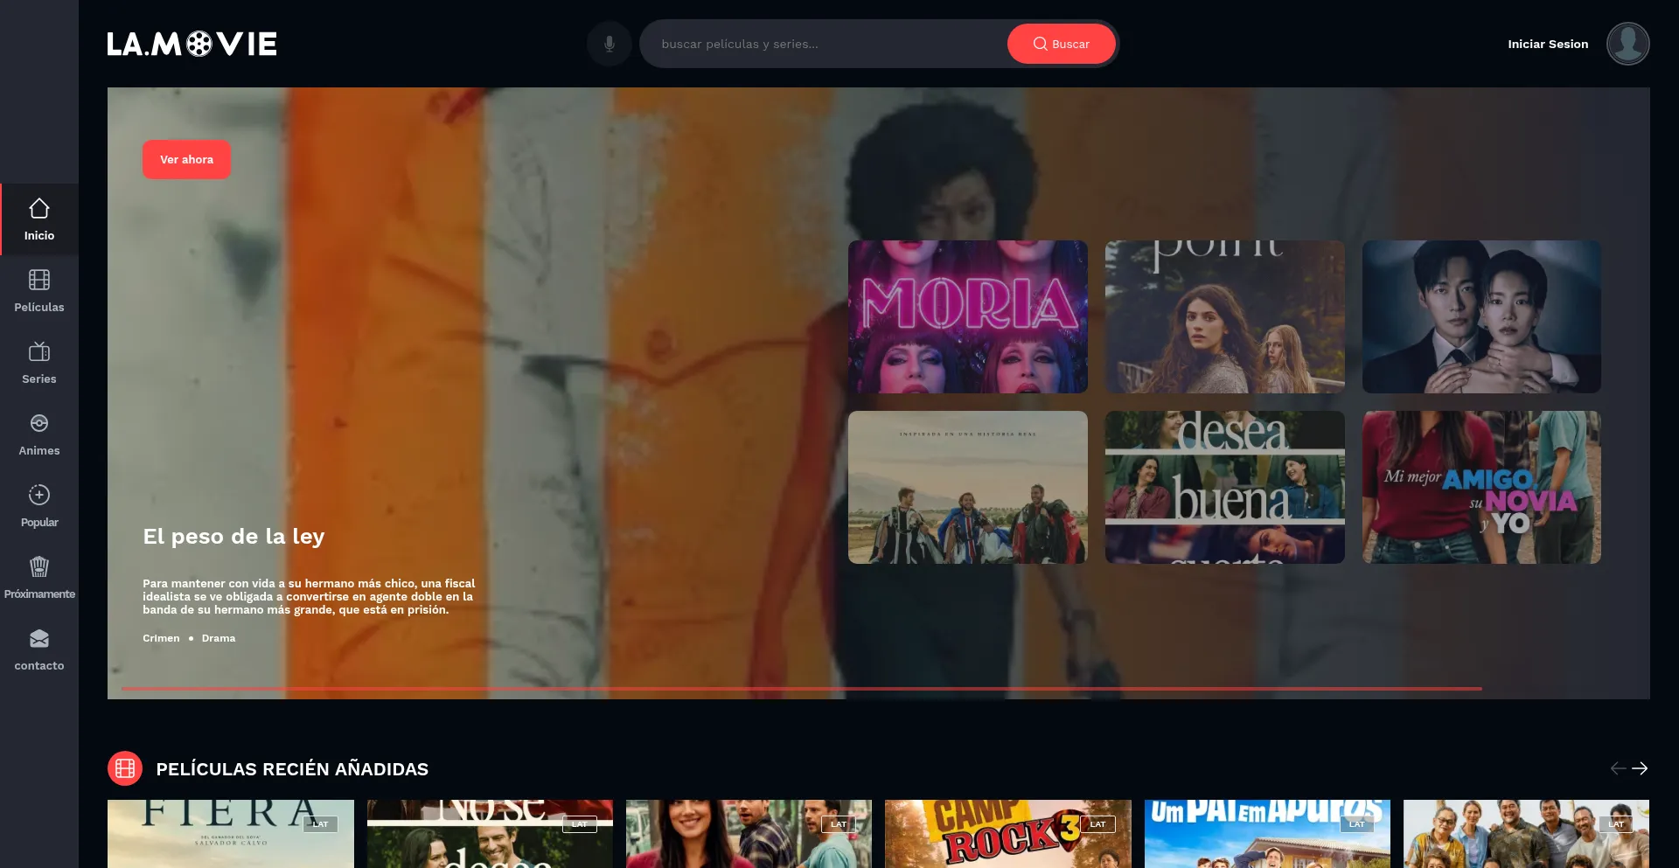Click Iniciar Sesion link

[x=1548, y=44]
